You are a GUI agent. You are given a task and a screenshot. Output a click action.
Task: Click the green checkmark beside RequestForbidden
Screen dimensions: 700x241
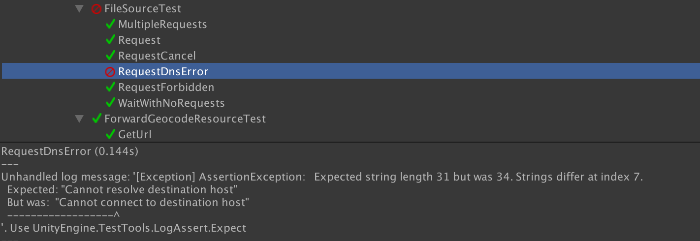click(x=111, y=87)
